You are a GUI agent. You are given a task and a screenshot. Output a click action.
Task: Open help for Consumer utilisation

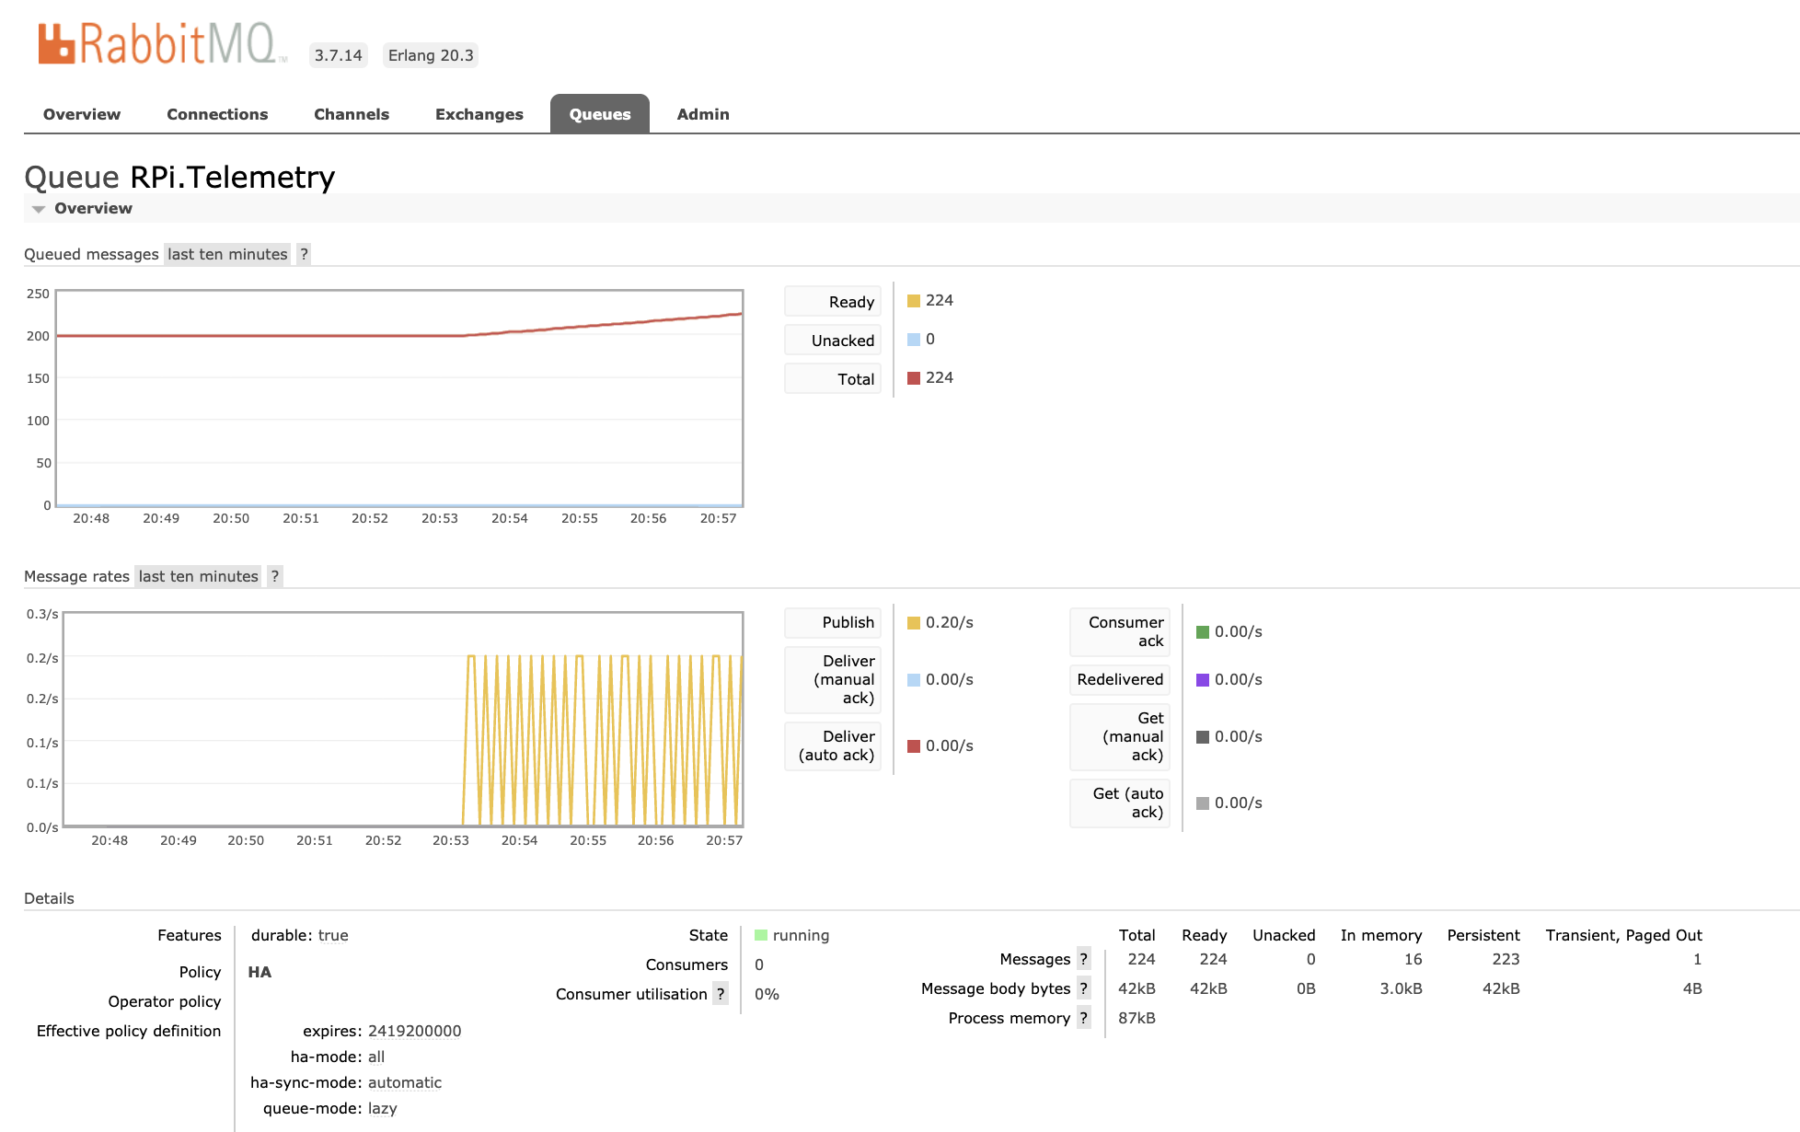pos(721,994)
